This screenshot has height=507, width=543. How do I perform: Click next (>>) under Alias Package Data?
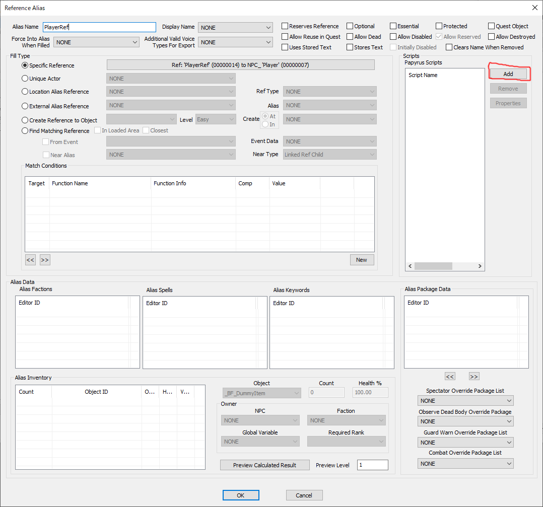click(474, 377)
